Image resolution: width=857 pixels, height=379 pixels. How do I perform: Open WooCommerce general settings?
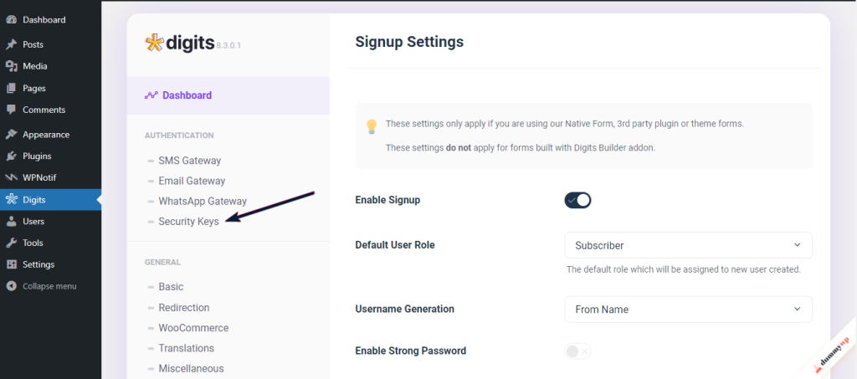tap(193, 328)
